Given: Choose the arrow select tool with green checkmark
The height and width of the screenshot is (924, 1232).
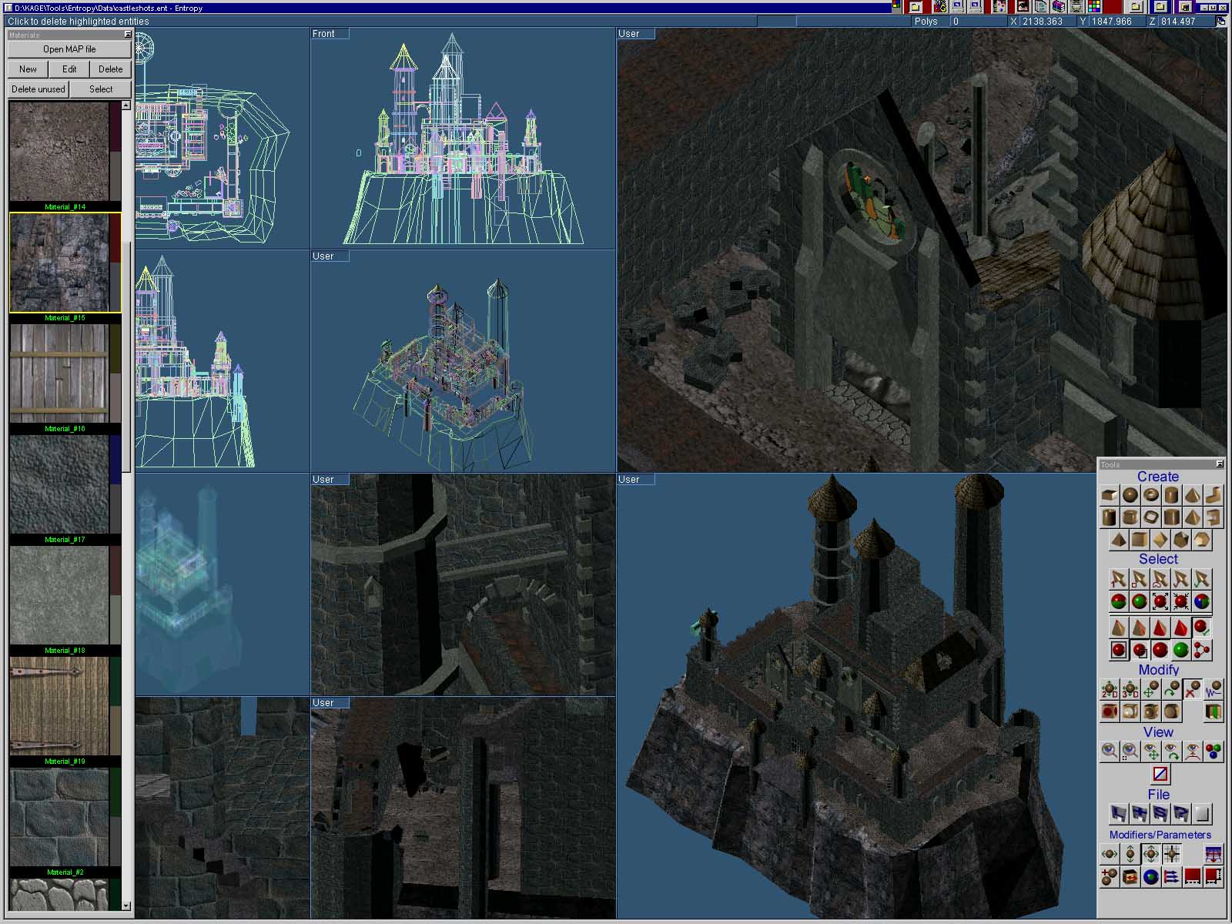Looking at the screenshot, I should (x=1202, y=579).
